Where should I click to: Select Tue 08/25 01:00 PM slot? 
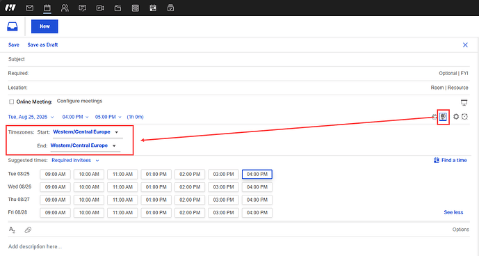click(156, 175)
